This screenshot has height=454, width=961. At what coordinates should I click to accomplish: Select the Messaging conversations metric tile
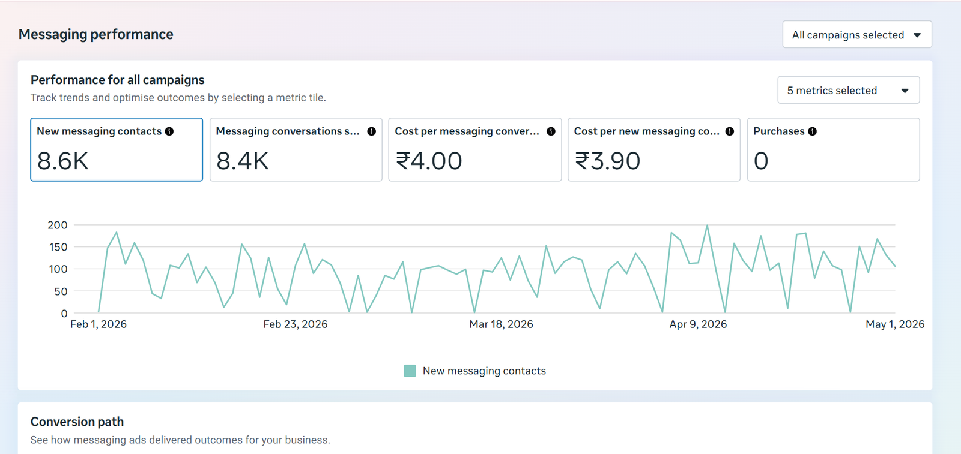296,149
